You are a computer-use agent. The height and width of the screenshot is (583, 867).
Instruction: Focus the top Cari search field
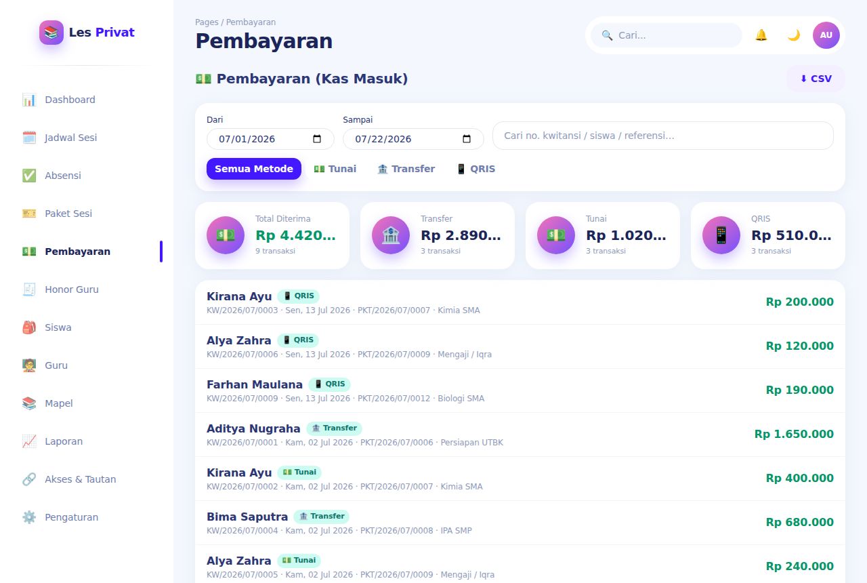667,35
